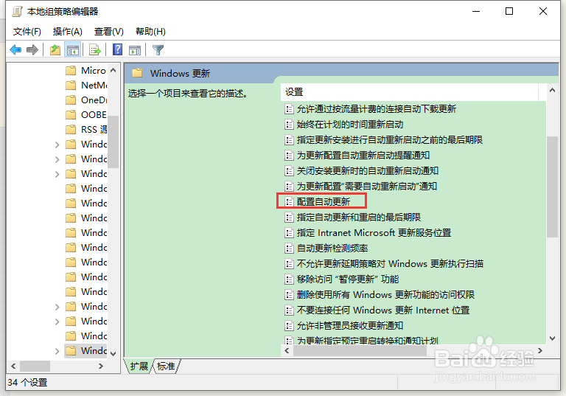Click the tree pane scroll up arrow
The height and width of the screenshot is (396, 566).
pyautogui.click(x=113, y=71)
